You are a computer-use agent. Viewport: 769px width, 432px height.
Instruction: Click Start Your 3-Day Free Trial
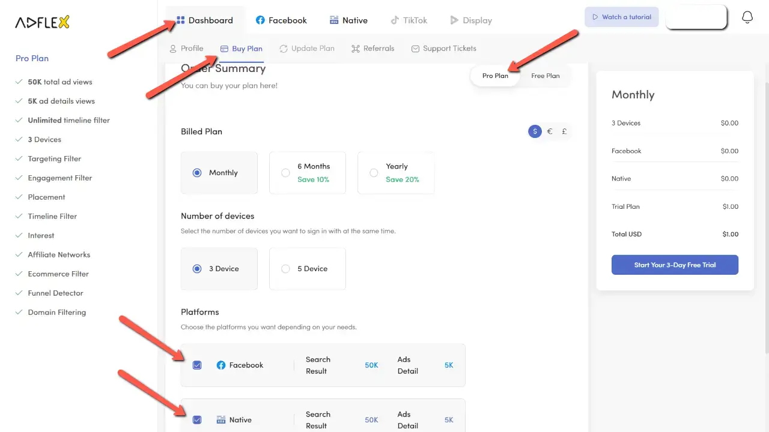(x=675, y=265)
